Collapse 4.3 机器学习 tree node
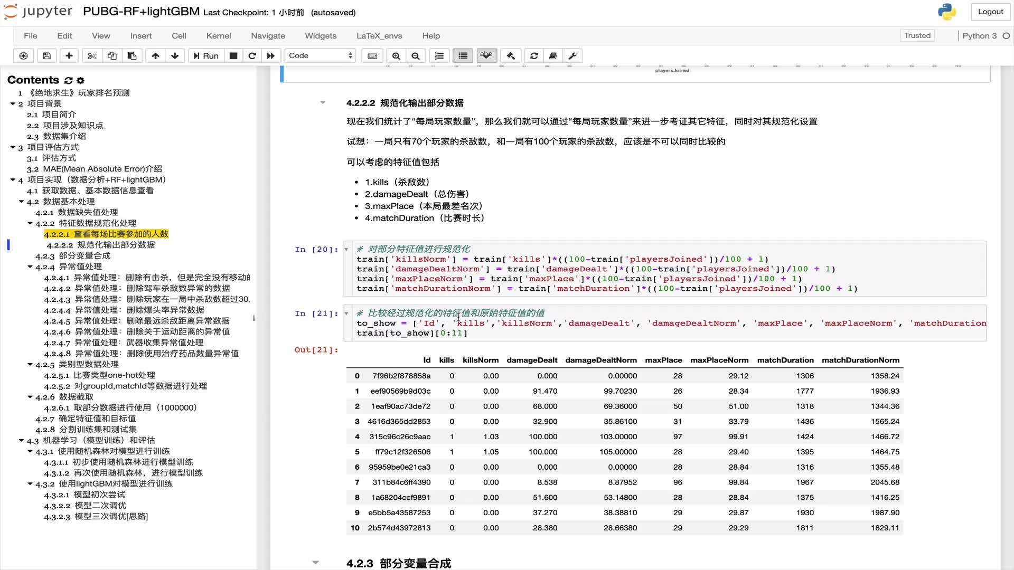 [x=21, y=441]
